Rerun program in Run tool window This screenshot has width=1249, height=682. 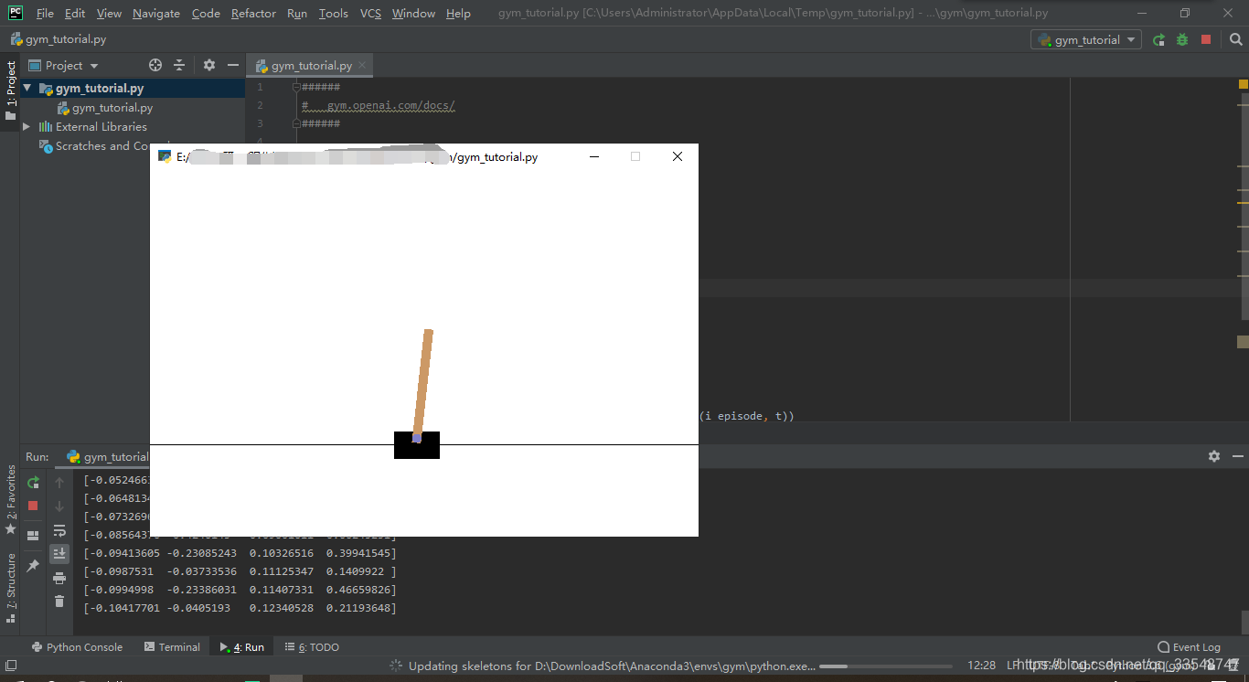pyautogui.click(x=33, y=482)
